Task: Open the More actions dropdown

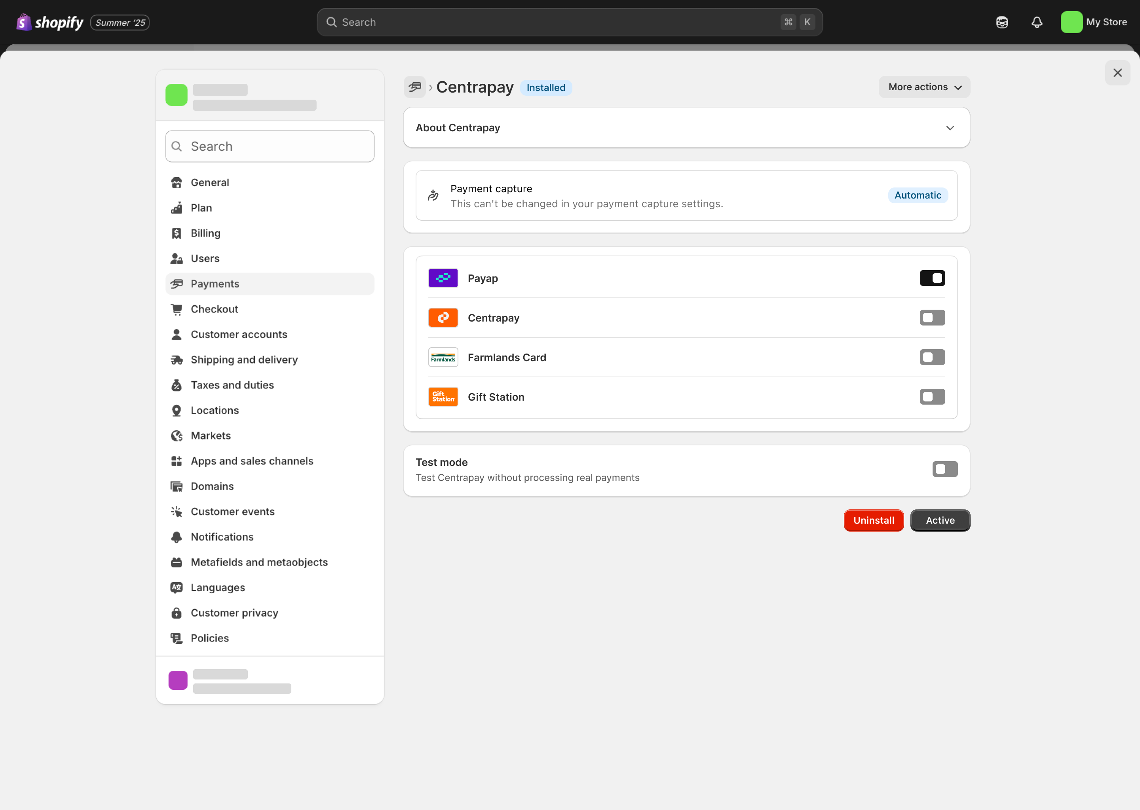Action: (x=924, y=87)
